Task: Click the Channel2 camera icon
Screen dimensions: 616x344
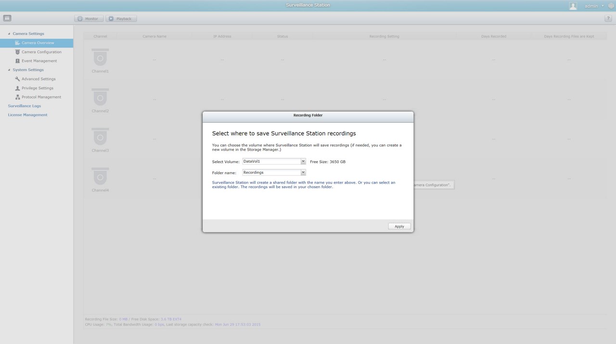Action: pos(100,97)
